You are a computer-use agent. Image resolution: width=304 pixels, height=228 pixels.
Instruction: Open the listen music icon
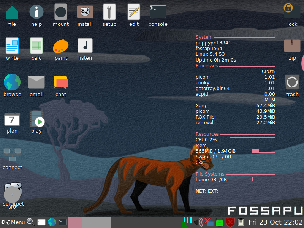(x=85, y=46)
